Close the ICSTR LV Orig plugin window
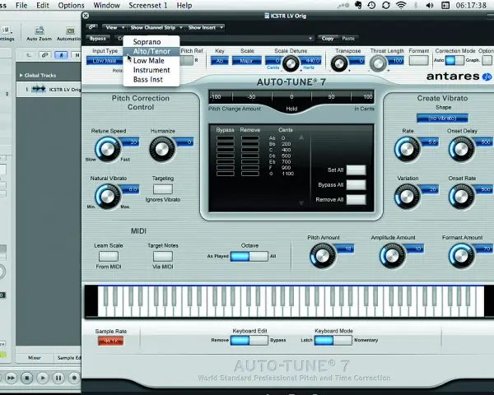Image resolution: width=494 pixels, height=395 pixels. (86, 16)
